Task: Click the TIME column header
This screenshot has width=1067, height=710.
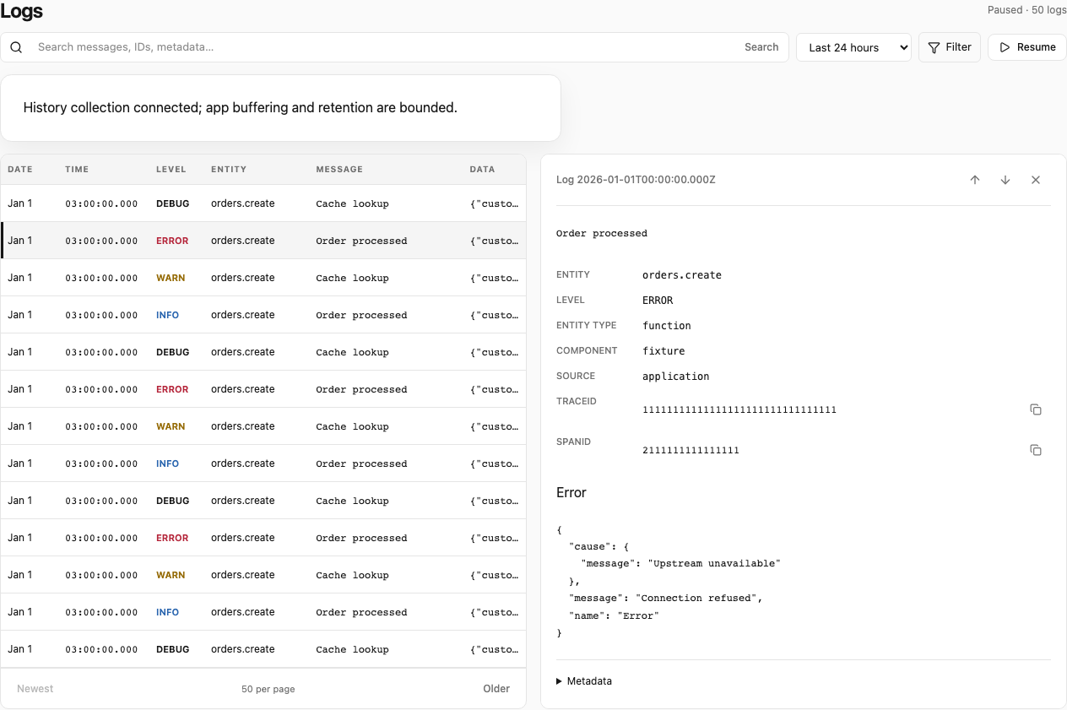Action: click(77, 170)
